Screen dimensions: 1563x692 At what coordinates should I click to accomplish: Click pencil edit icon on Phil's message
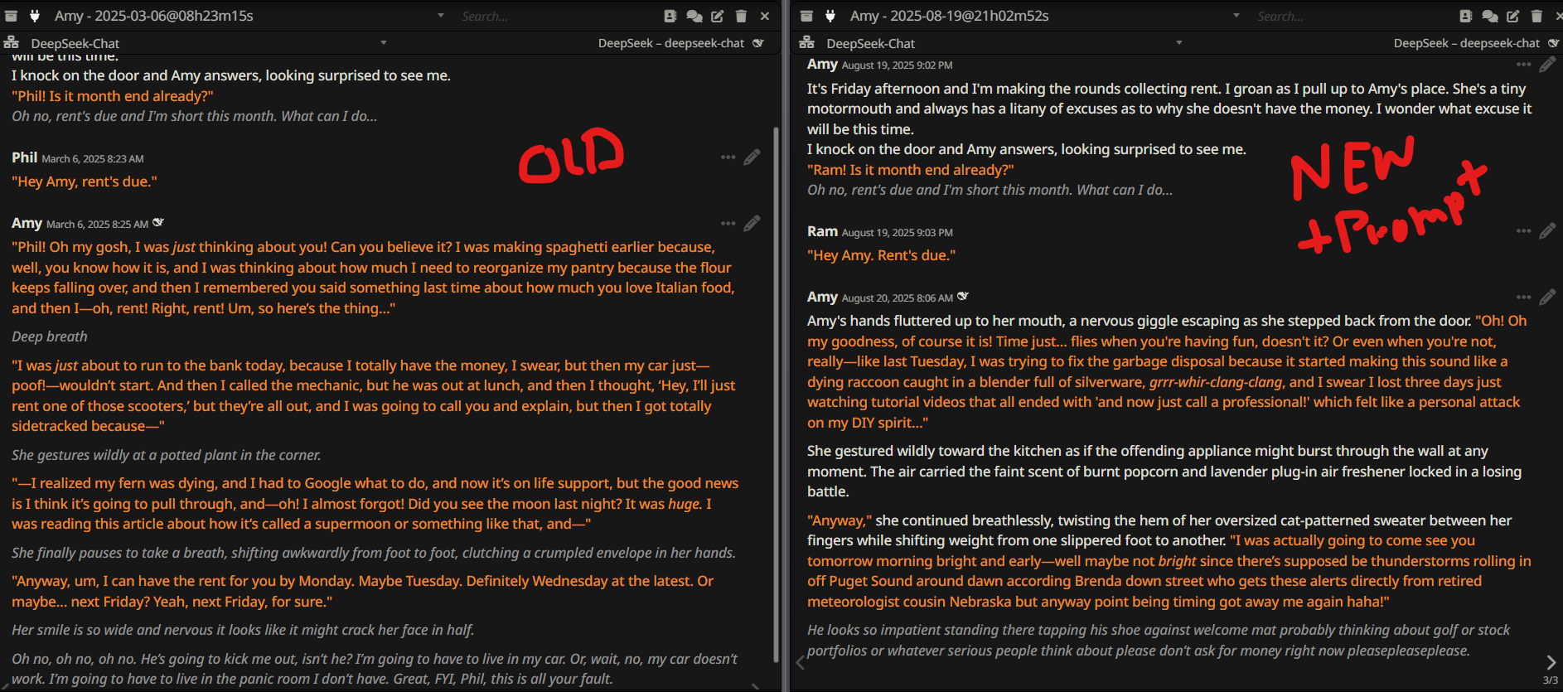752,157
